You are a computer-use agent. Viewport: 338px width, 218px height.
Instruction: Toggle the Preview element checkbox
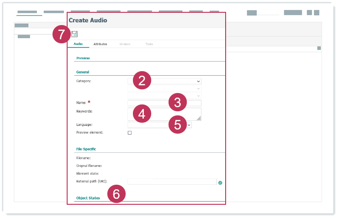(130, 133)
